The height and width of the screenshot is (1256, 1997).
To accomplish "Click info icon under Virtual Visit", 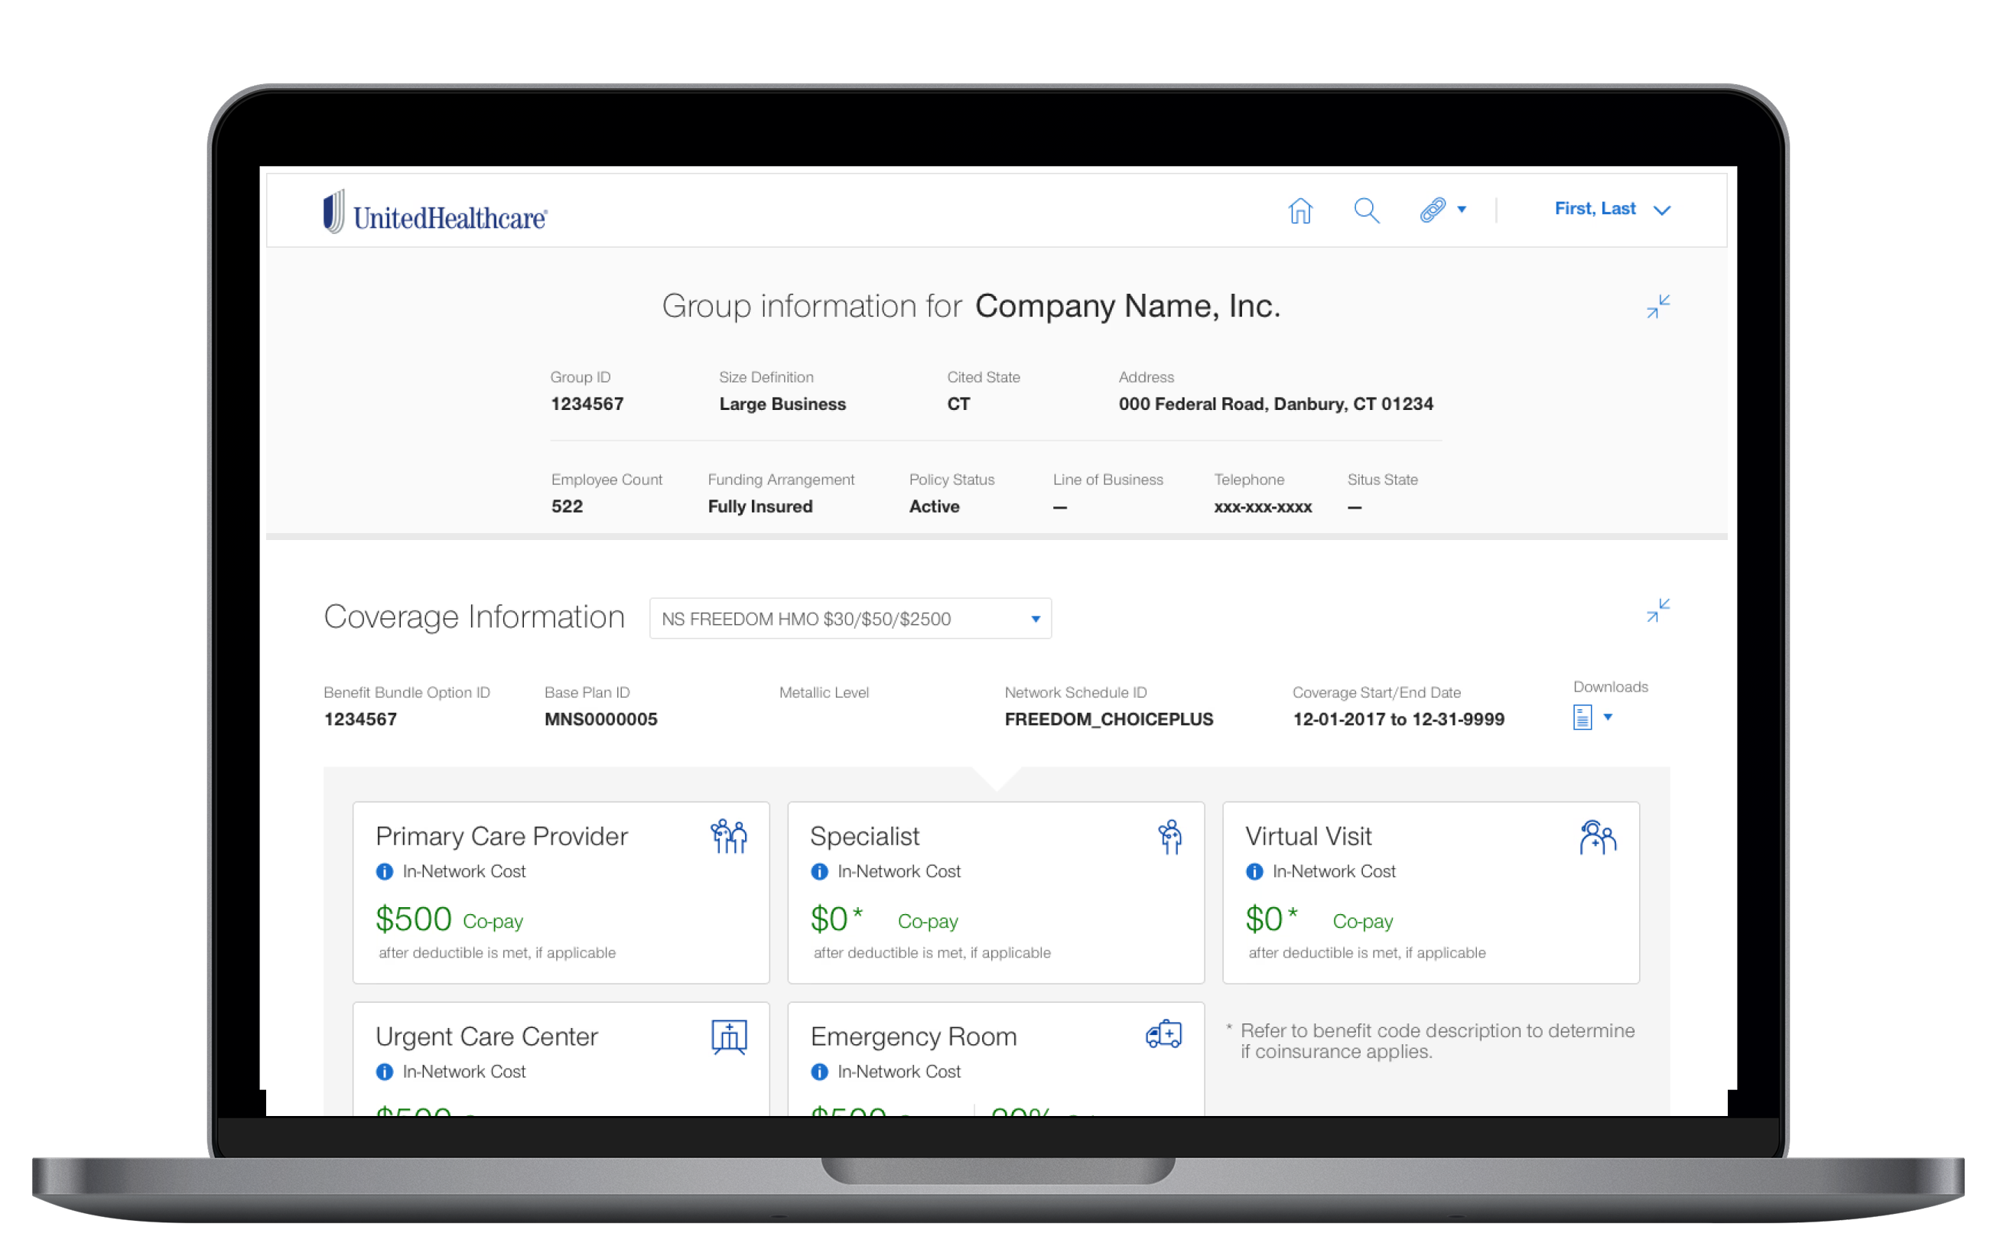I will pos(1254,872).
